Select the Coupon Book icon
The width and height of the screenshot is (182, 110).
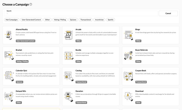[128, 76]
